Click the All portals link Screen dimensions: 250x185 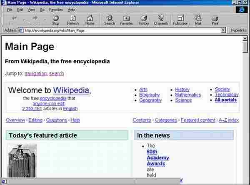(x=225, y=100)
